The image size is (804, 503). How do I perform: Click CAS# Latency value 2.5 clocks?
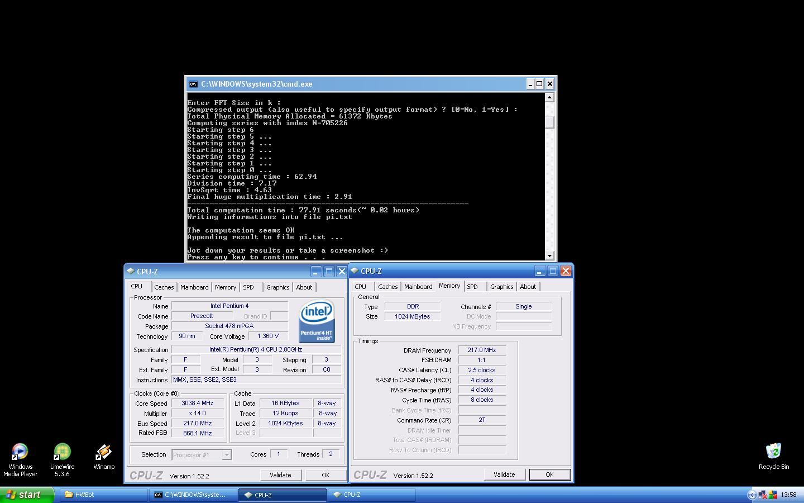tap(482, 370)
